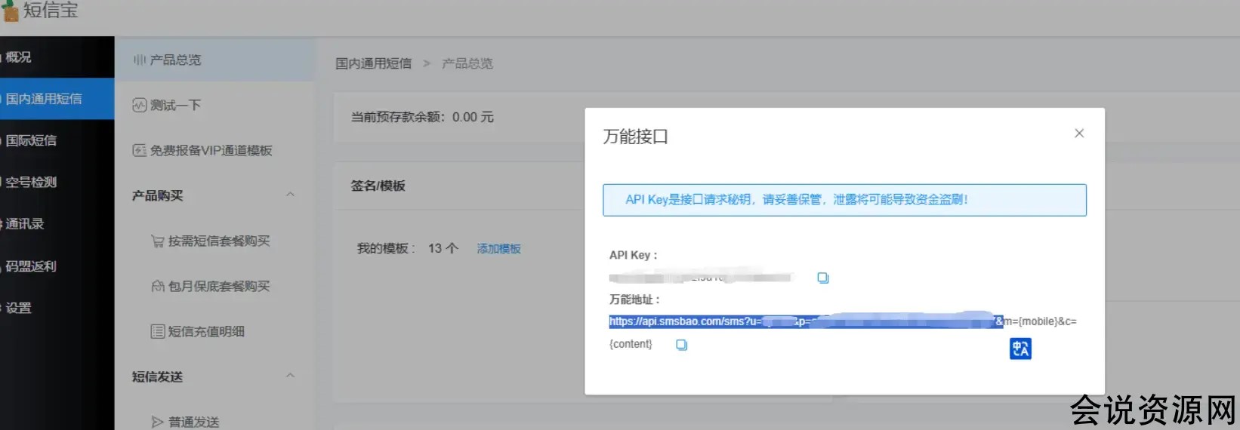Screen dimensions: 1240x430
Task: Copy the API Key with copy icon
Action: pyautogui.click(x=823, y=278)
